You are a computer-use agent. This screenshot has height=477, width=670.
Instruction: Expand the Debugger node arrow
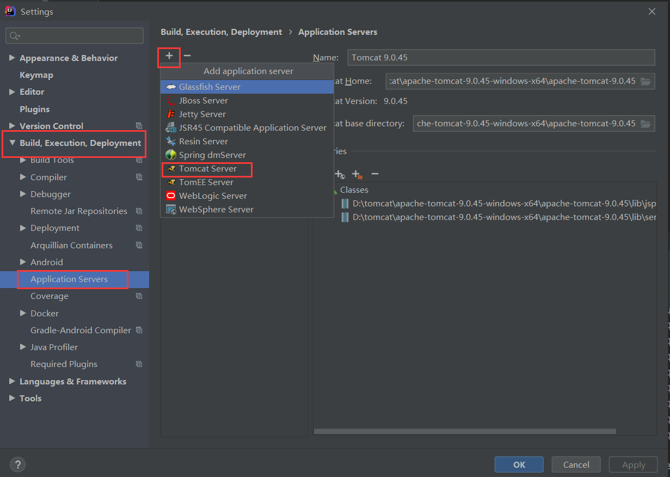[x=23, y=194]
